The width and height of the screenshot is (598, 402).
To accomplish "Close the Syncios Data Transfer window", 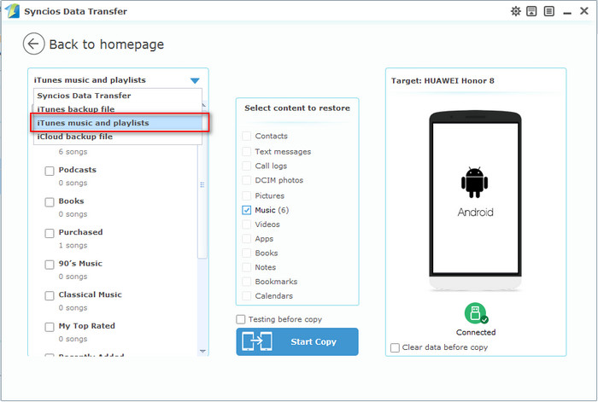I will (x=583, y=11).
